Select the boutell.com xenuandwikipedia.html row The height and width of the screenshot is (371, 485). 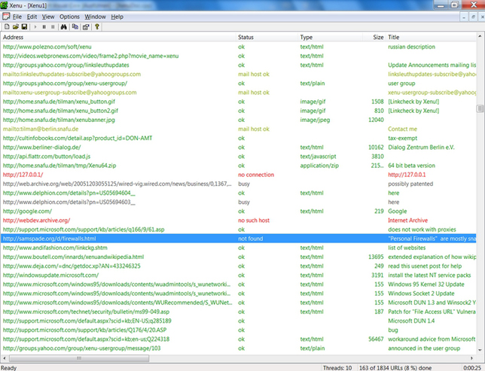[238, 257]
